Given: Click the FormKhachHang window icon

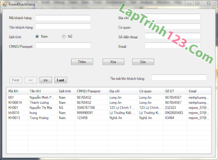Looking at the screenshot, I should tap(5, 4).
